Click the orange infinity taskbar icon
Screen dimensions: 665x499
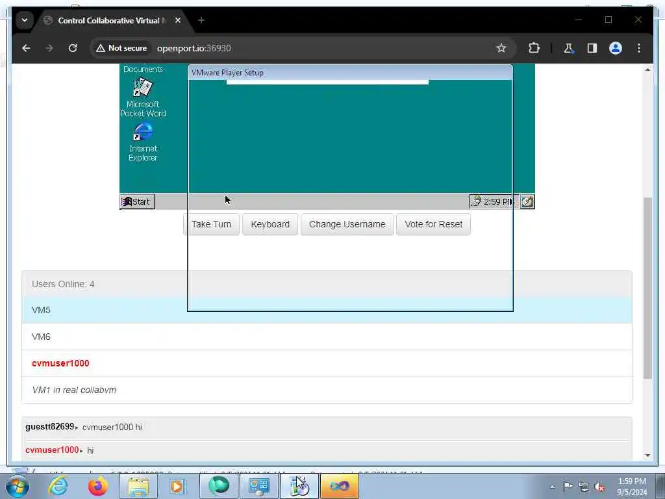coord(339,486)
